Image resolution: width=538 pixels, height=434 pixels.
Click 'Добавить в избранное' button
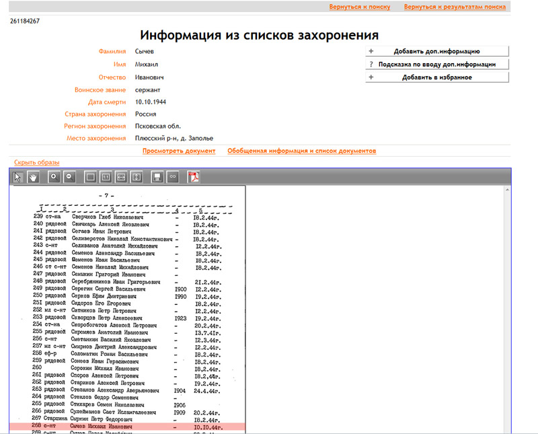[437, 77]
